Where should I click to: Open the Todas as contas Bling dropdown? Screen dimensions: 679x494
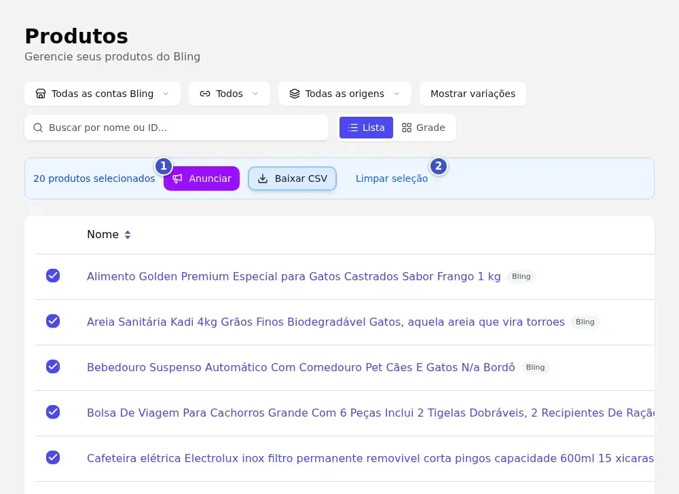coord(103,94)
